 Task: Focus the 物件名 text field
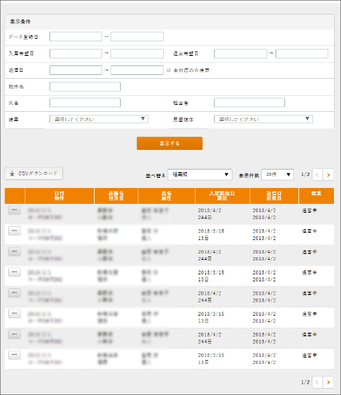pyautogui.click(x=85, y=86)
